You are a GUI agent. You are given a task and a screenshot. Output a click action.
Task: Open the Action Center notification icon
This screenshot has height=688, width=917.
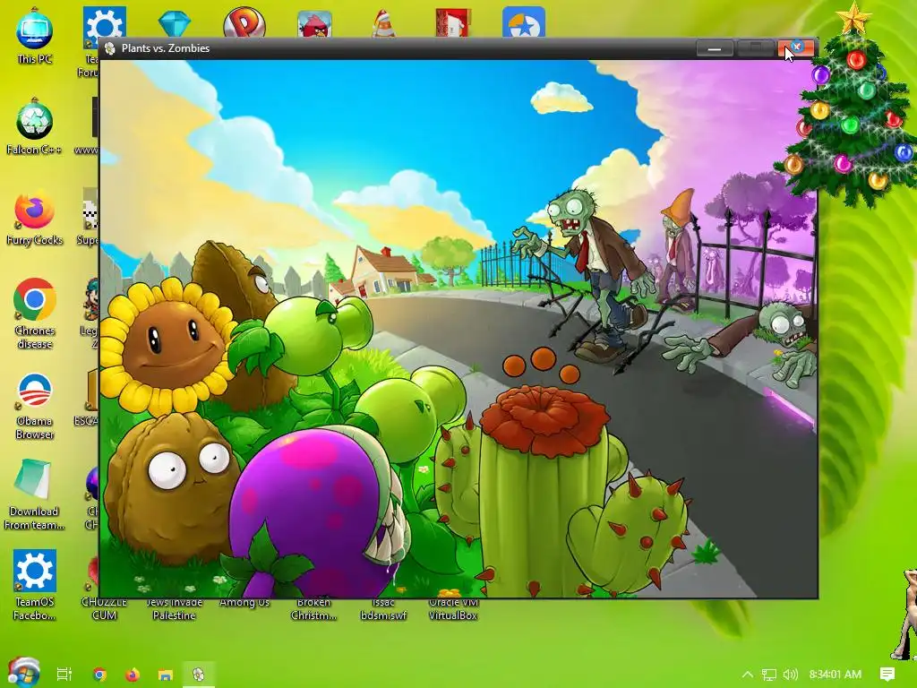tap(887, 675)
